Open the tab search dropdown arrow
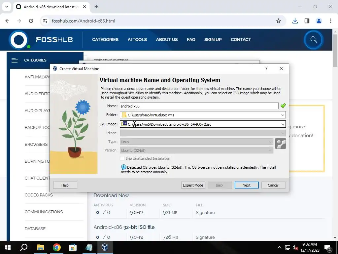Image resolution: width=338 pixels, height=254 pixels. point(7,7)
